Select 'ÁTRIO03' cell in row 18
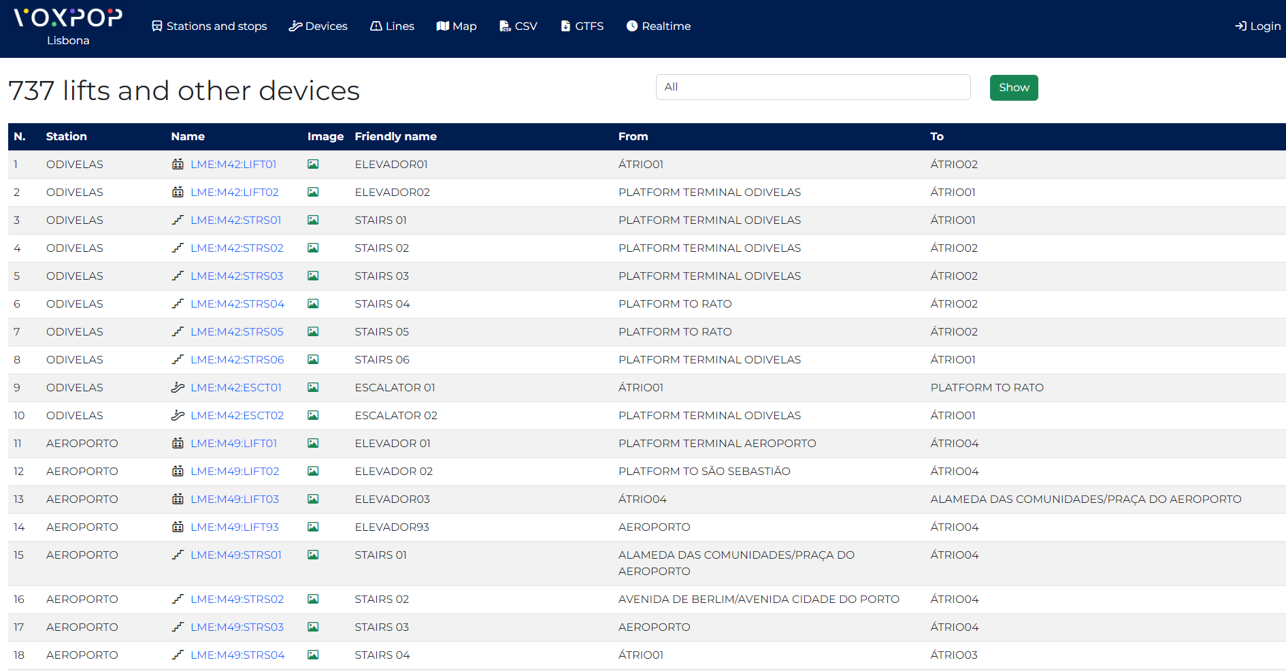1286x671 pixels. tap(954, 655)
